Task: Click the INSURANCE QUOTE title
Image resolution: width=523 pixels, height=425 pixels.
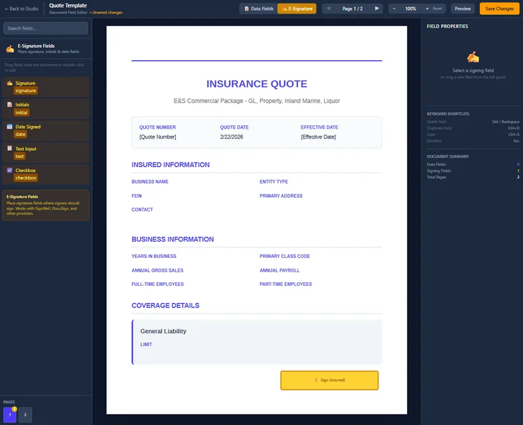Action: 256,84
